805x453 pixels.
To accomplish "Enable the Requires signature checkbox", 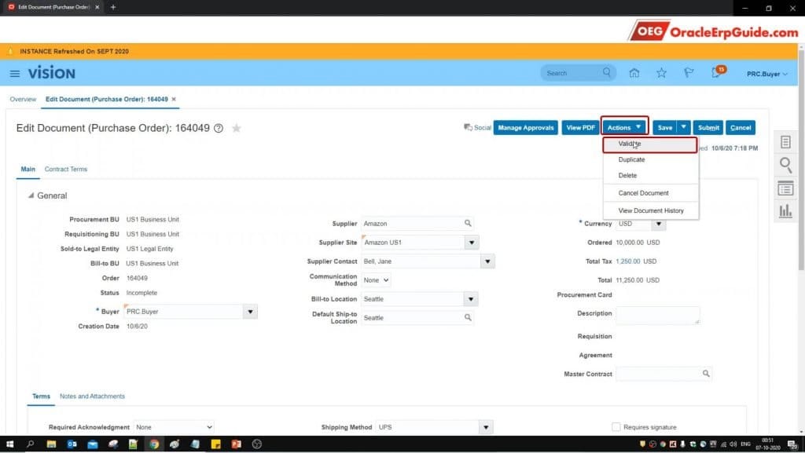I will (616, 426).
